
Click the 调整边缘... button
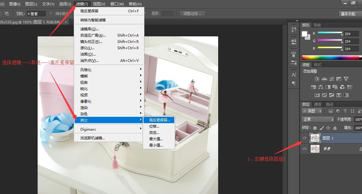pos(192,14)
